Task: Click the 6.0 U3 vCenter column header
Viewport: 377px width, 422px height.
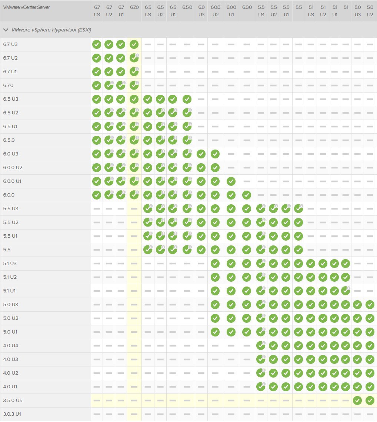Action: (201, 11)
